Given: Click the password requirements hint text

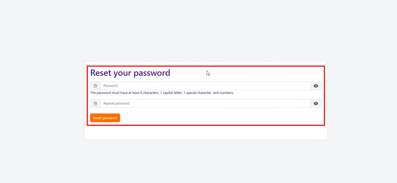Looking at the screenshot, I should (162, 93).
